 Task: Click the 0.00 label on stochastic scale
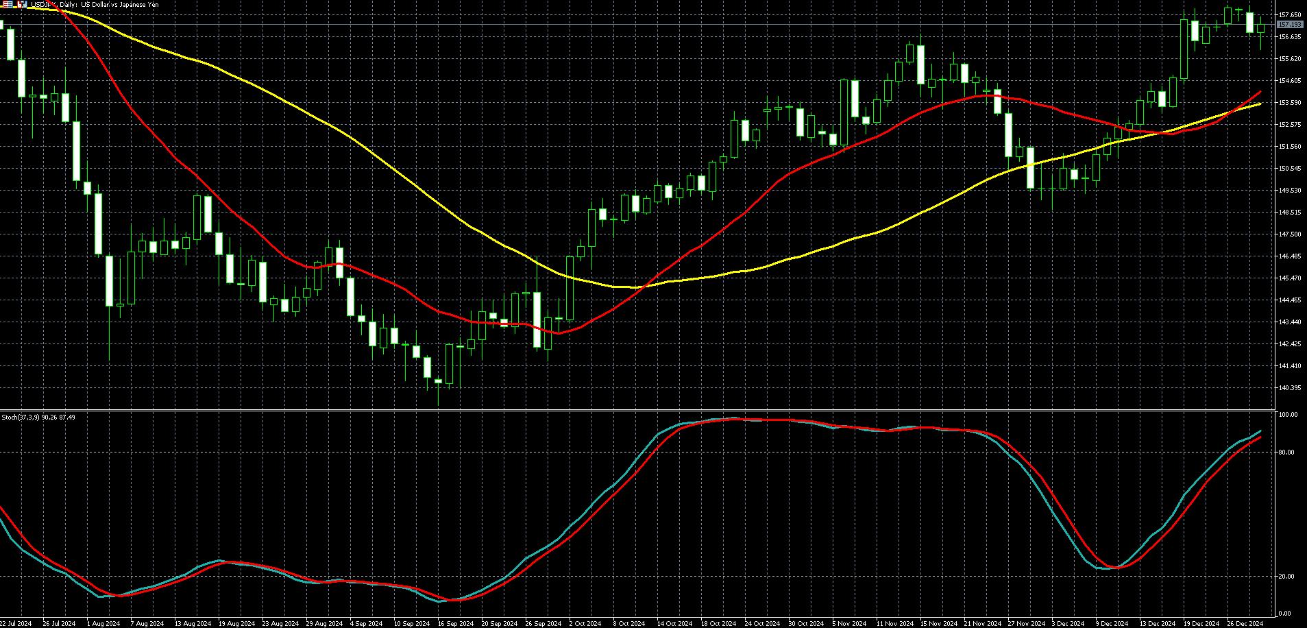point(1285,614)
